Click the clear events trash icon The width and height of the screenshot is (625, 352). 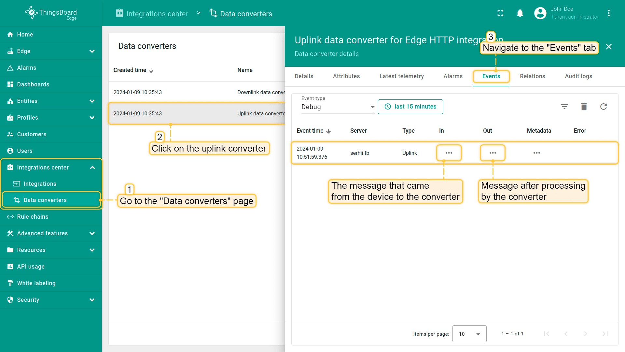(584, 107)
